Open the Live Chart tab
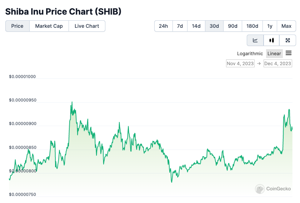The width and height of the screenshot is (300, 203). click(87, 26)
